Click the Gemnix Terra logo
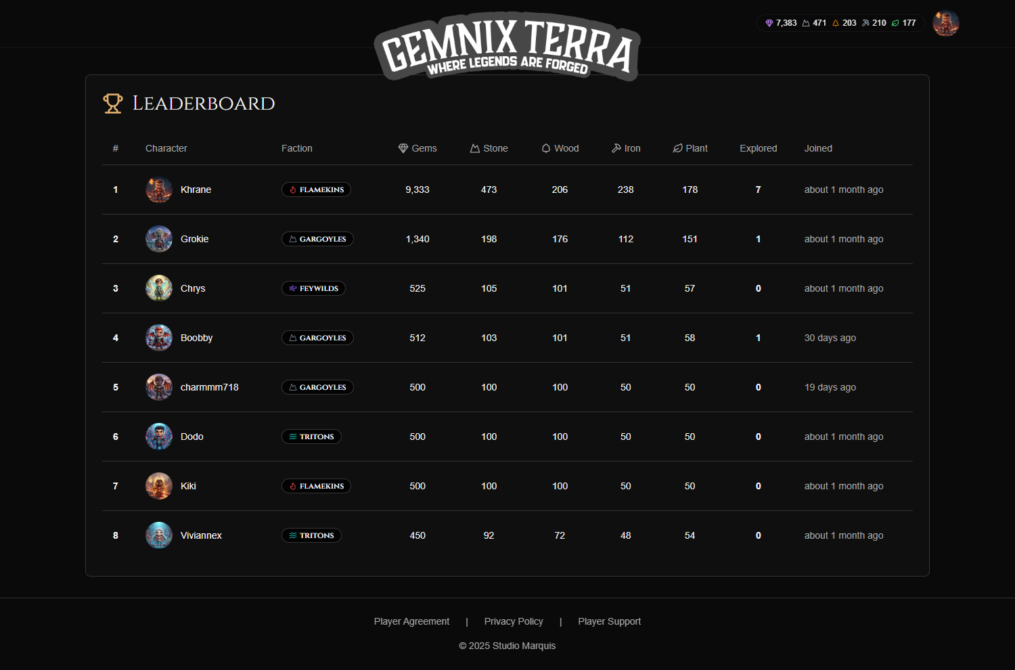The width and height of the screenshot is (1015, 670). tap(507, 46)
